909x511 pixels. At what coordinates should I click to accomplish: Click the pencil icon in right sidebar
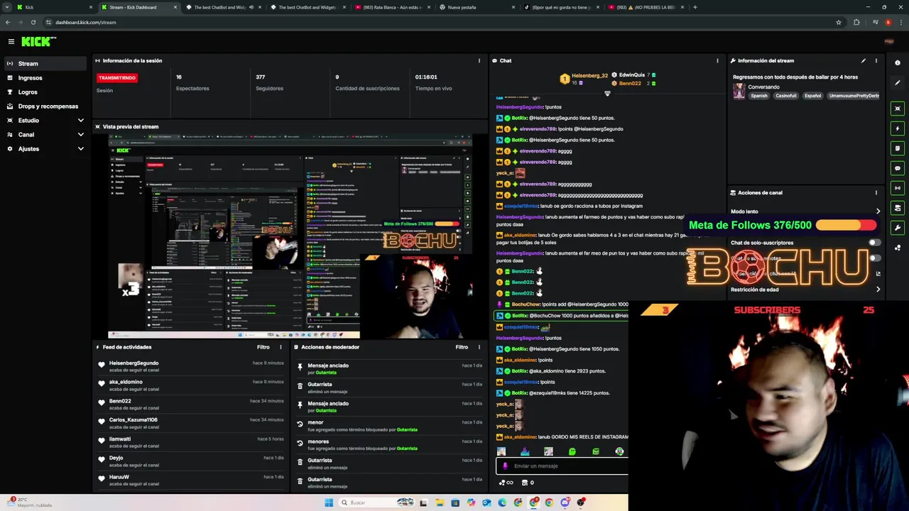898,83
